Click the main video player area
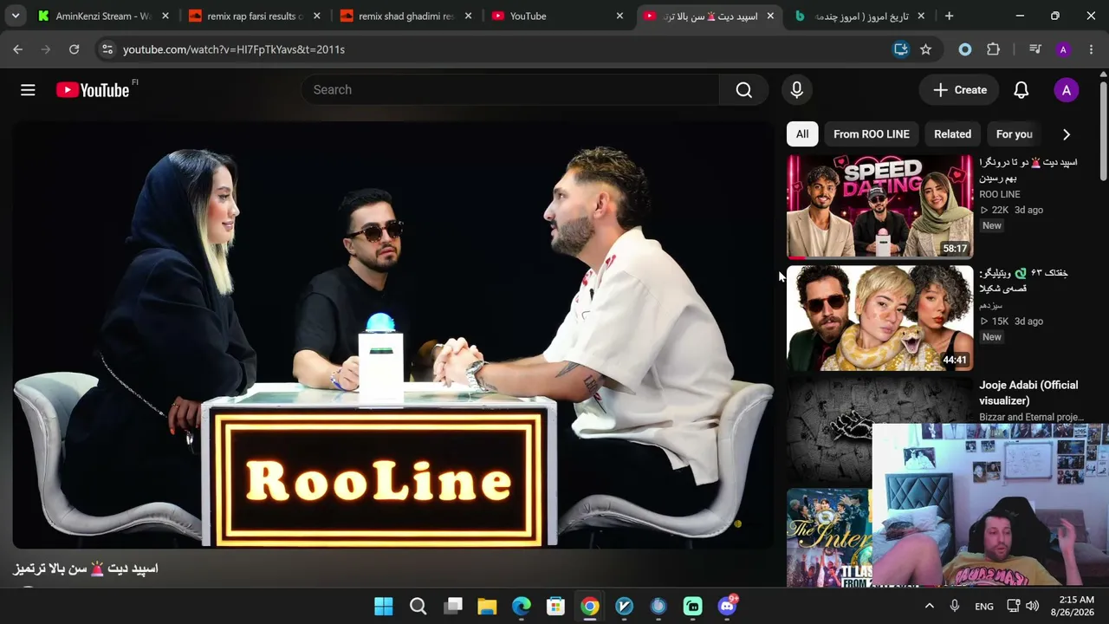Image resolution: width=1109 pixels, height=624 pixels. pyautogui.click(x=392, y=335)
